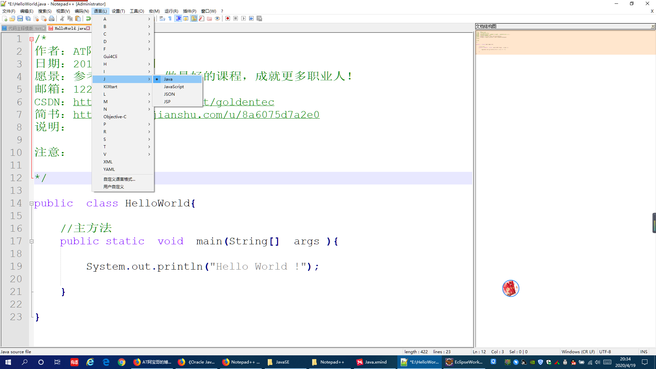Click the volume icon in system tray
The image size is (656, 369).
point(598,362)
